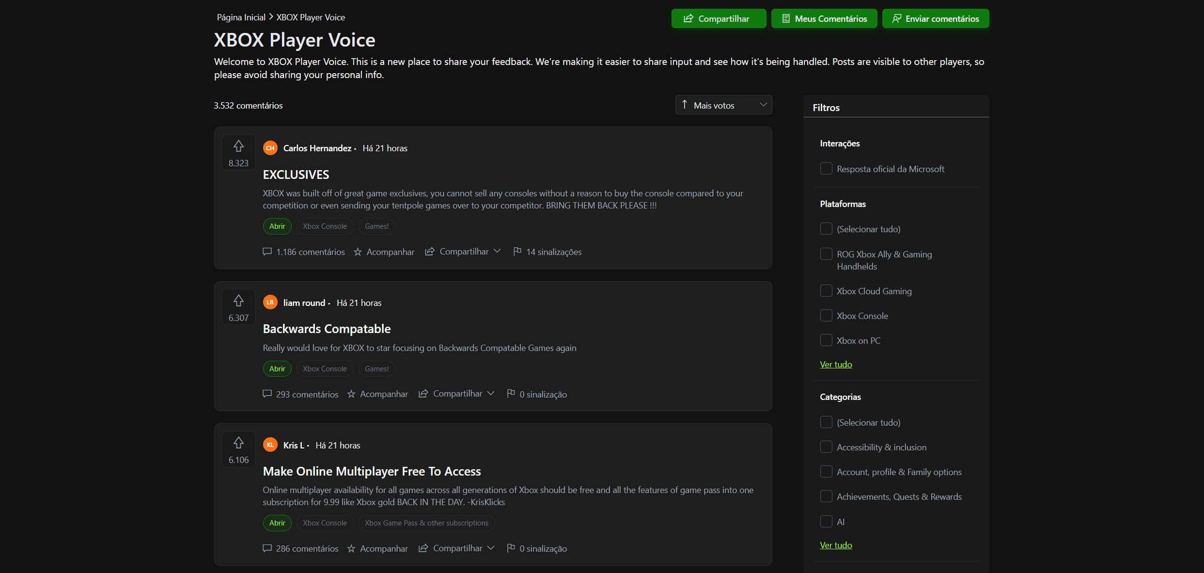Click sort arrow icon beside Mais votos
The width and height of the screenshot is (1204, 573).
685,104
